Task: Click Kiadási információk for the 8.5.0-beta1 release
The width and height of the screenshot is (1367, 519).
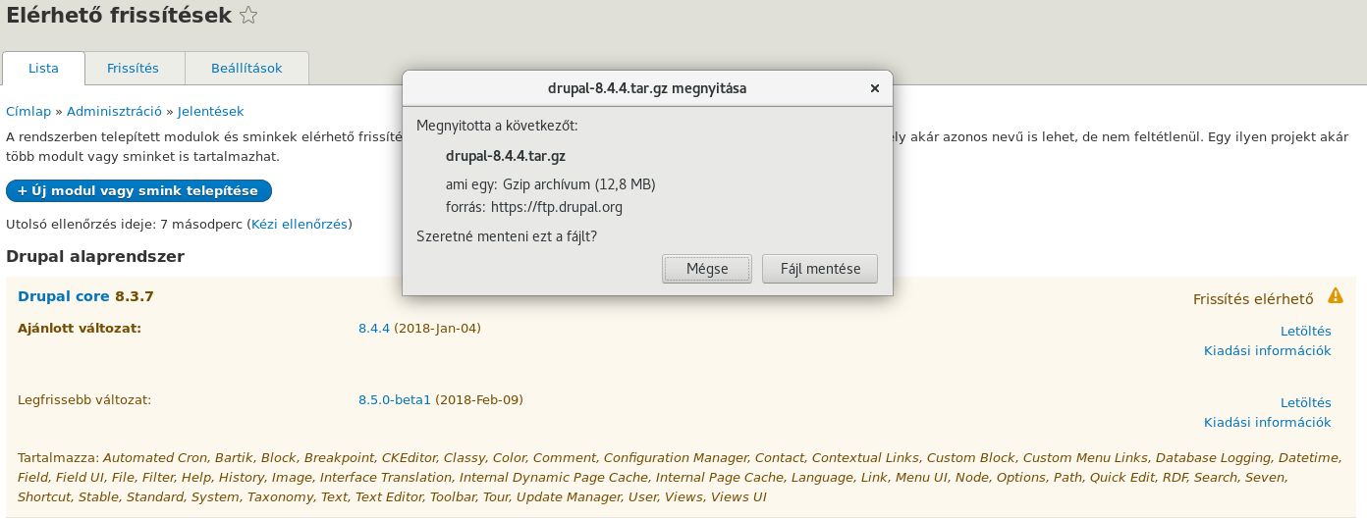Action: [x=1268, y=423]
